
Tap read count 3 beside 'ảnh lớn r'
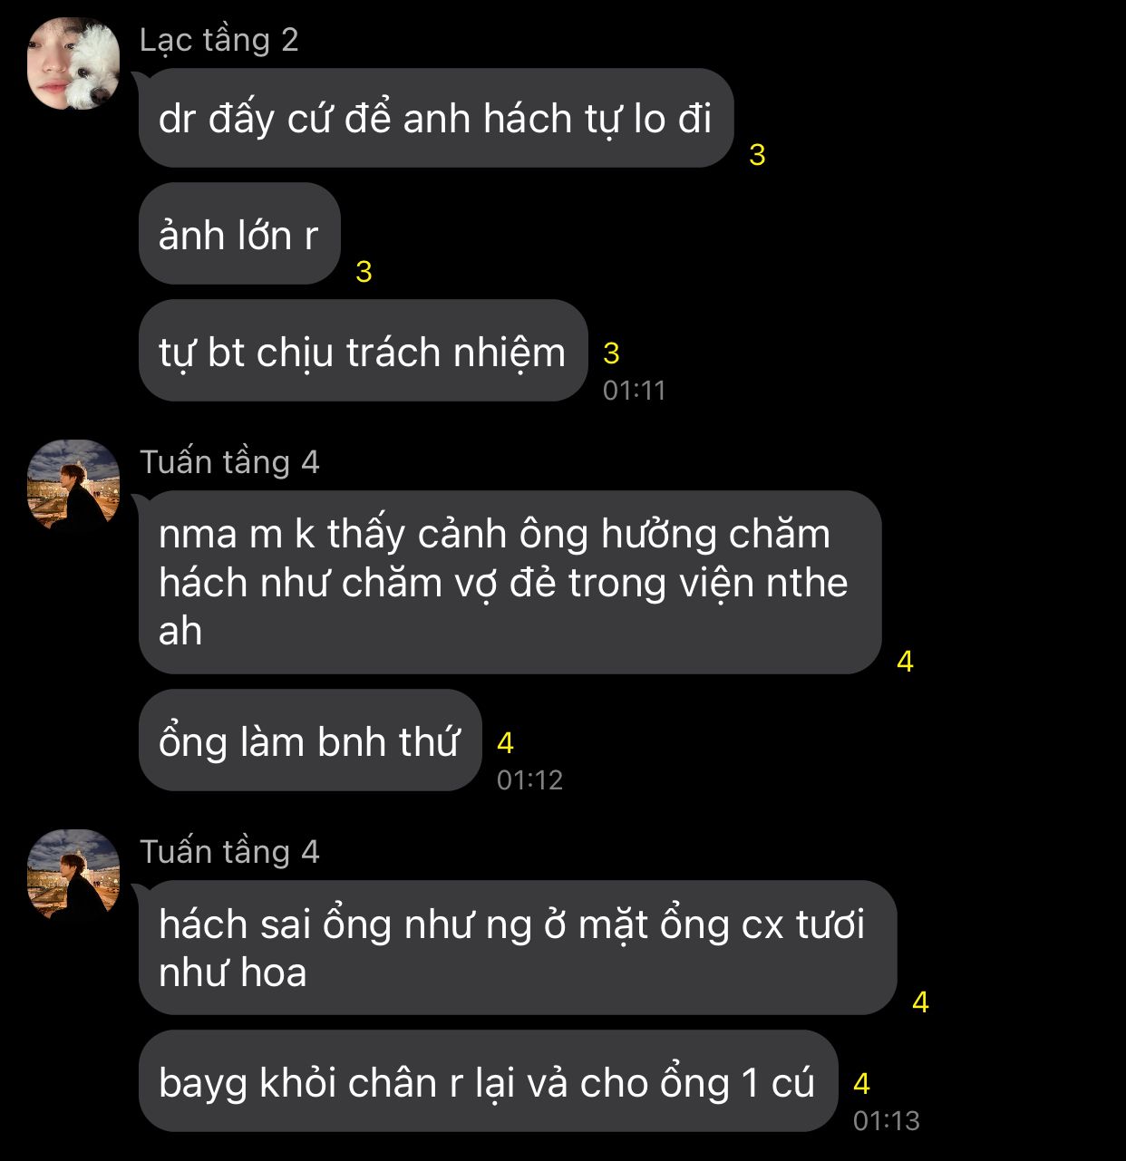[364, 271]
